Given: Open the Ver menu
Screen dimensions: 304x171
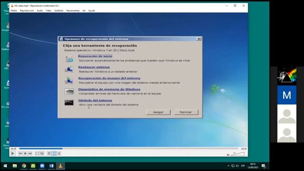Looking at the screenshot, I should click(x=84, y=10).
